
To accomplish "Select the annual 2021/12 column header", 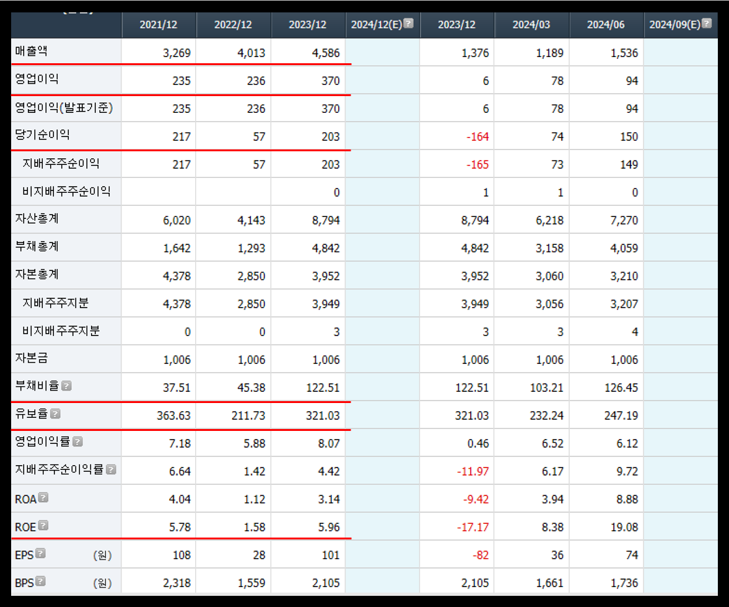I will pos(159,25).
